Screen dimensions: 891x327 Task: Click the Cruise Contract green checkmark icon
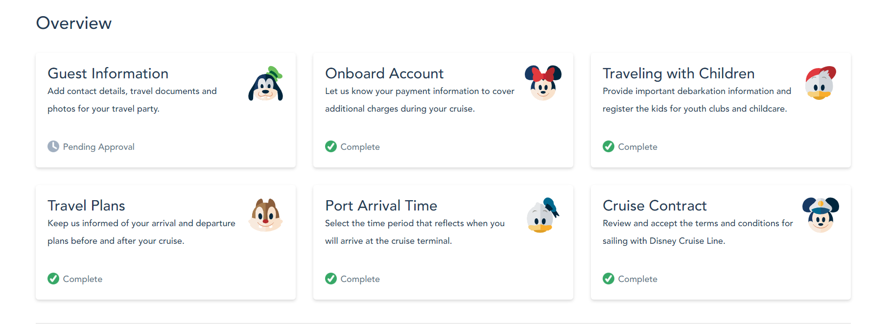click(x=609, y=279)
